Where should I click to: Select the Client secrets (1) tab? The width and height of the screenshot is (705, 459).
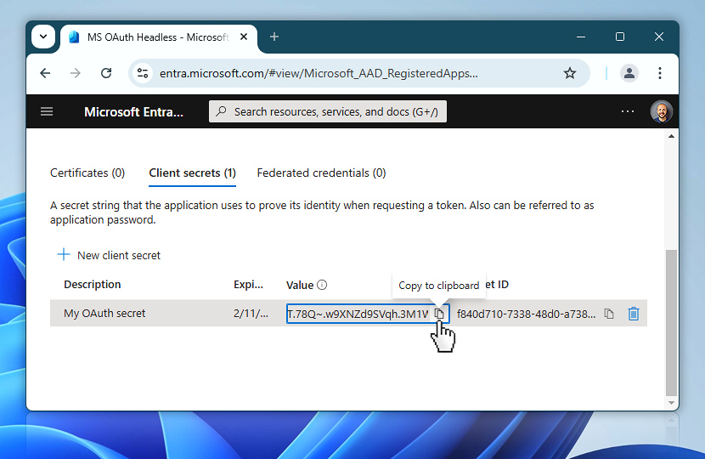(193, 173)
